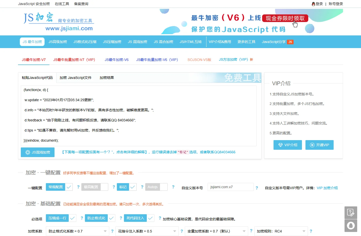
Task: Open the 加密规则 RC4 dropdown
Action: [281, 231]
